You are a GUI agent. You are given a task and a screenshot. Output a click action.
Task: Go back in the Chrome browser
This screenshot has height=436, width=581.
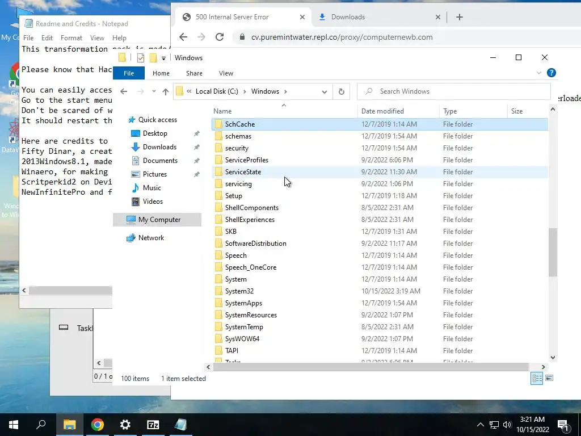(183, 37)
